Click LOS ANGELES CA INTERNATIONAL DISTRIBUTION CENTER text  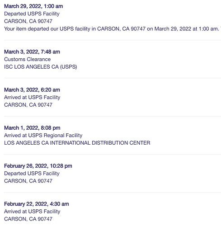point(77,143)
